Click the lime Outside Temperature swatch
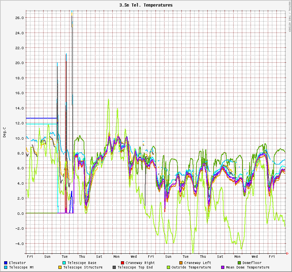The width and height of the screenshot is (292, 272). tap(168, 267)
